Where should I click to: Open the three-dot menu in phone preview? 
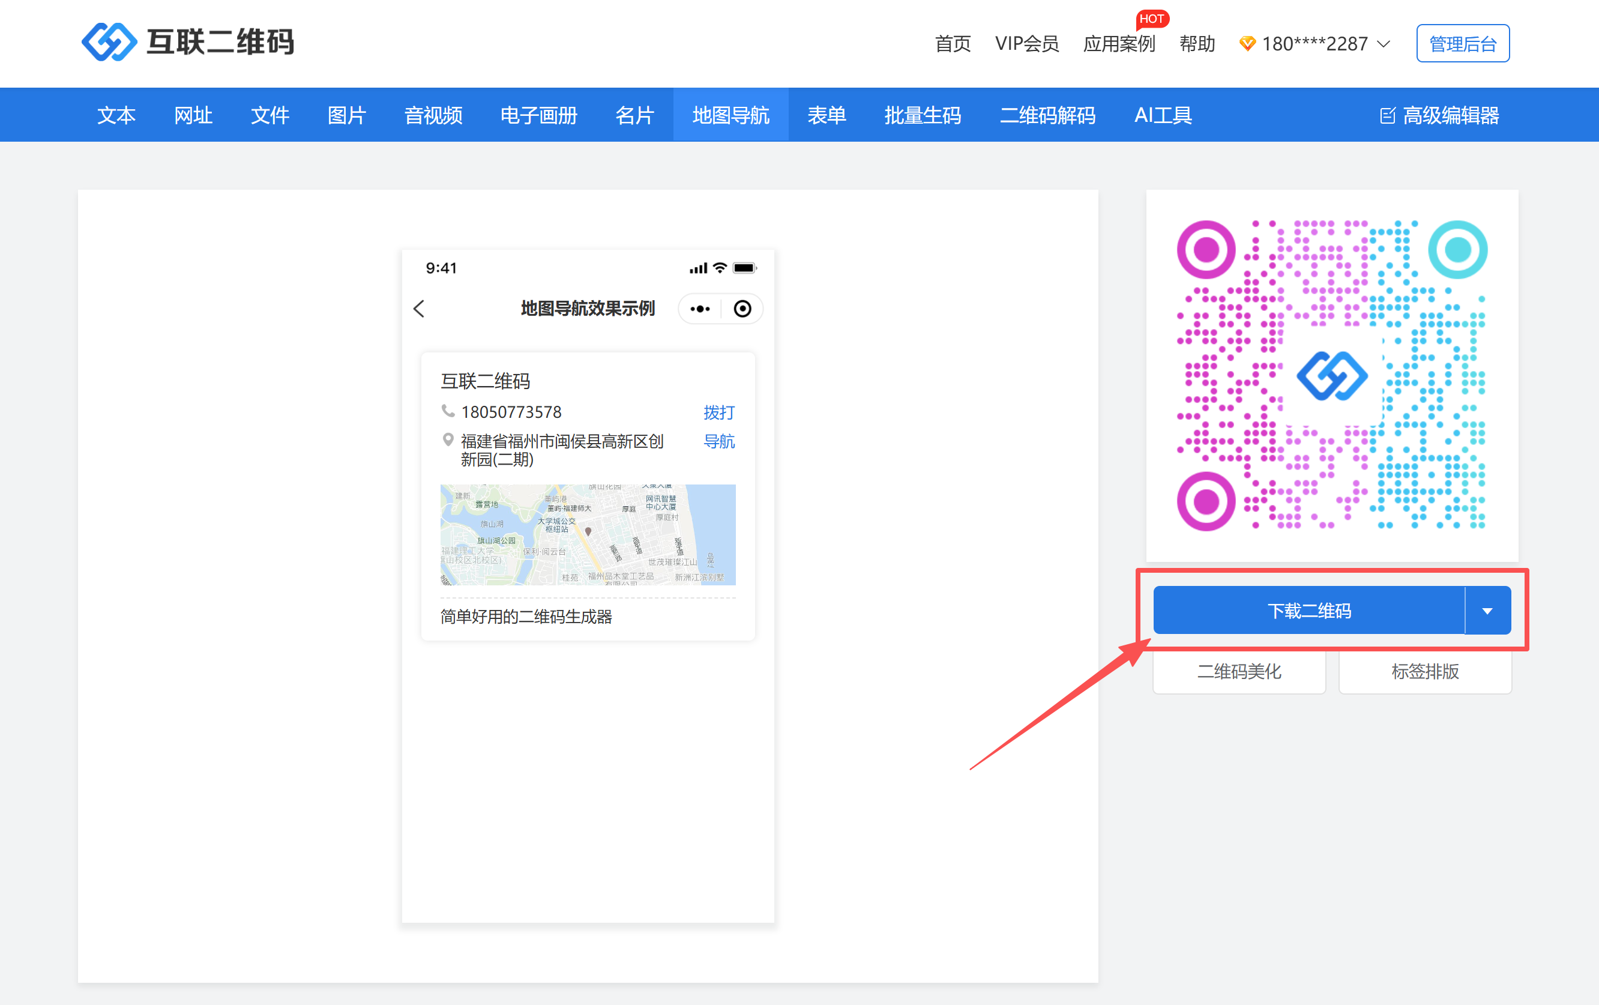point(700,309)
